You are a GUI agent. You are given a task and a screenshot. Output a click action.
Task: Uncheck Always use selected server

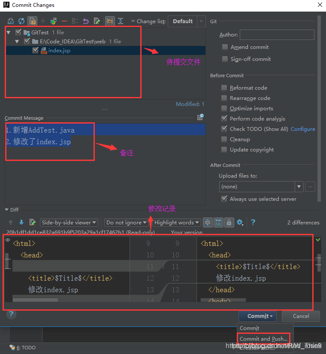224,199
